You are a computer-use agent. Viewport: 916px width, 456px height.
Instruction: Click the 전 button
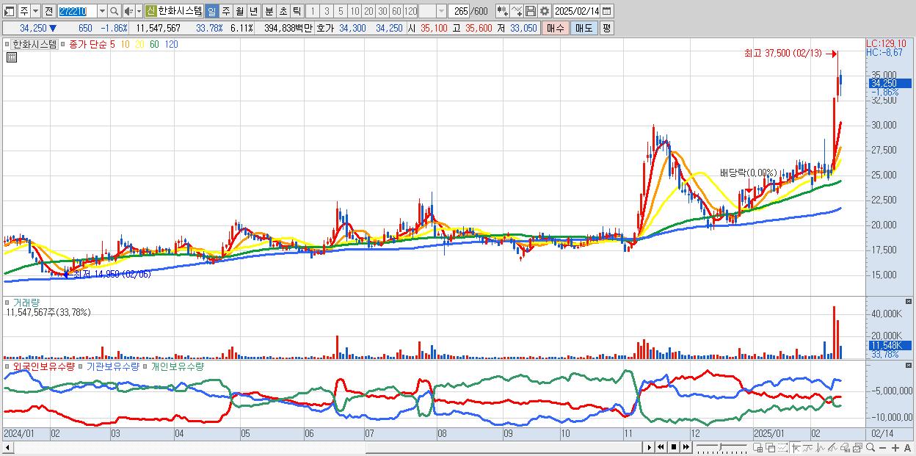(x=48, y=11)
